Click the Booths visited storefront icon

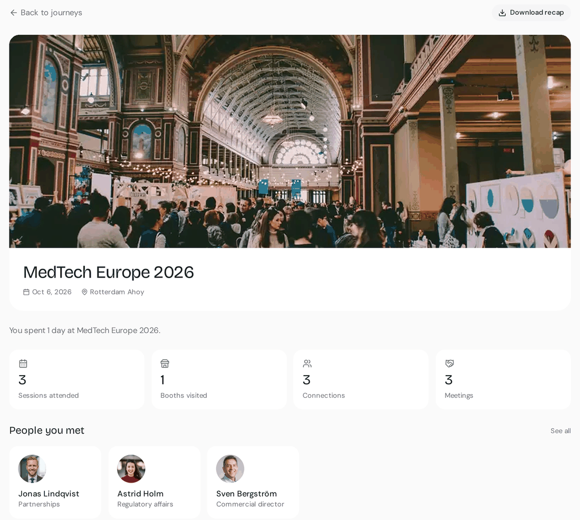point(165,364)
